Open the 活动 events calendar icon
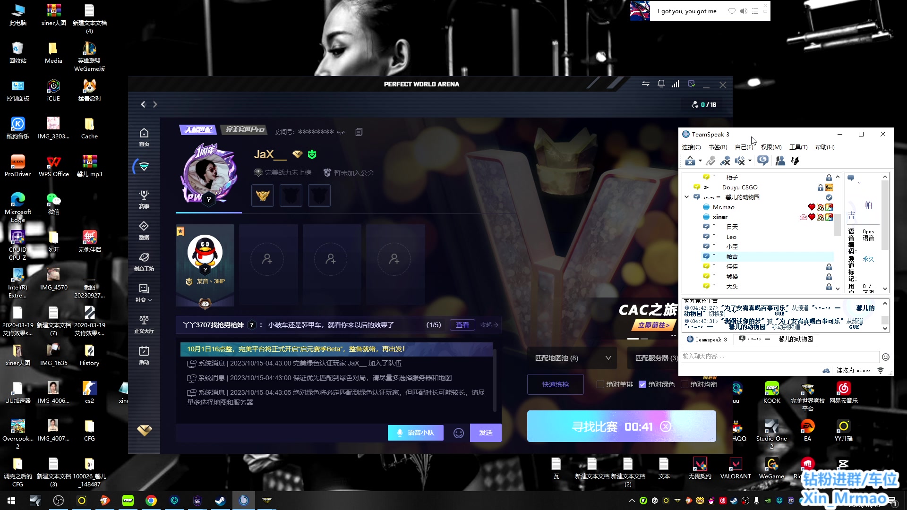The height and width of the screenshot is (510, 907). [144, 355]
